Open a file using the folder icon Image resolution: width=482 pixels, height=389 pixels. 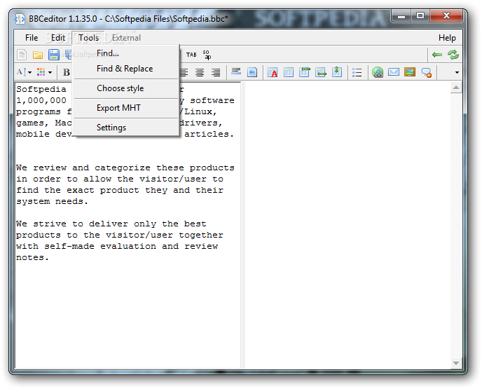(x=38, y=55)
